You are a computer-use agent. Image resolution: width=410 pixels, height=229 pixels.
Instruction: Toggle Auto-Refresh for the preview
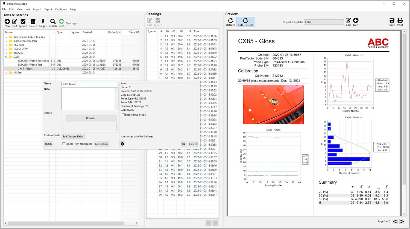tap(245, 22)
